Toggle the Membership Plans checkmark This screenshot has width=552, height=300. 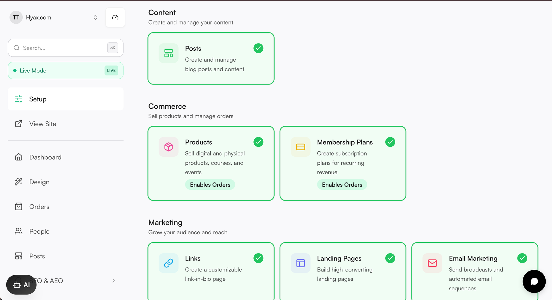tap(390, 142)
